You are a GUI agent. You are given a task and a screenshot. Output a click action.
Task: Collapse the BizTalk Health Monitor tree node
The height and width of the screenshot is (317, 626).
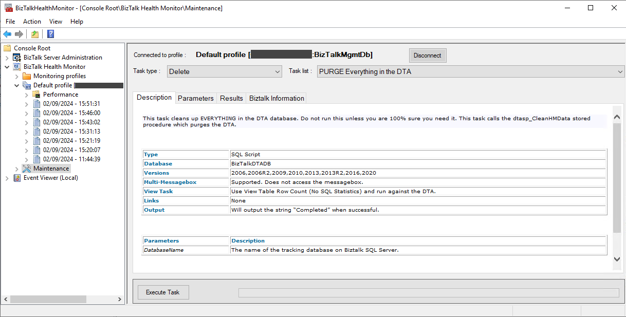point(7,67)
